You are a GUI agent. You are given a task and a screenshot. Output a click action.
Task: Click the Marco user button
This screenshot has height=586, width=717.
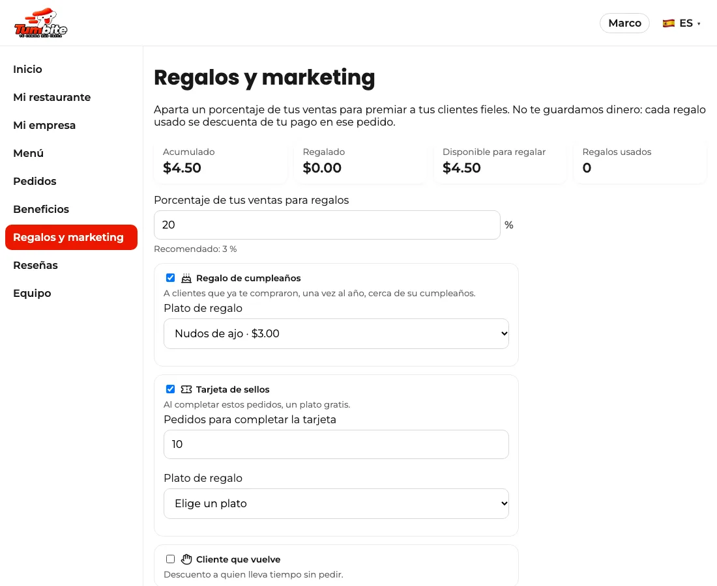pos(624,23)
